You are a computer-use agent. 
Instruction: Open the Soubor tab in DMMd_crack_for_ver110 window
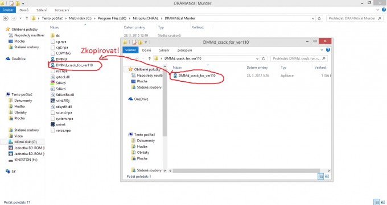tap(130, 50)
